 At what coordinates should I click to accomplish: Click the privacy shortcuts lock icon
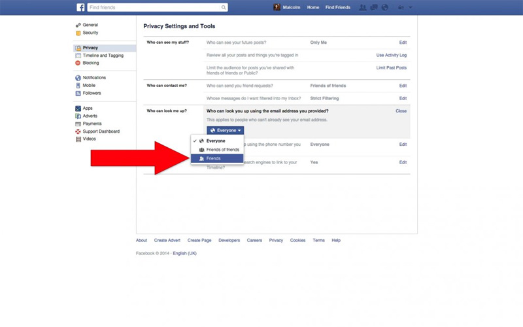[400, 8]
